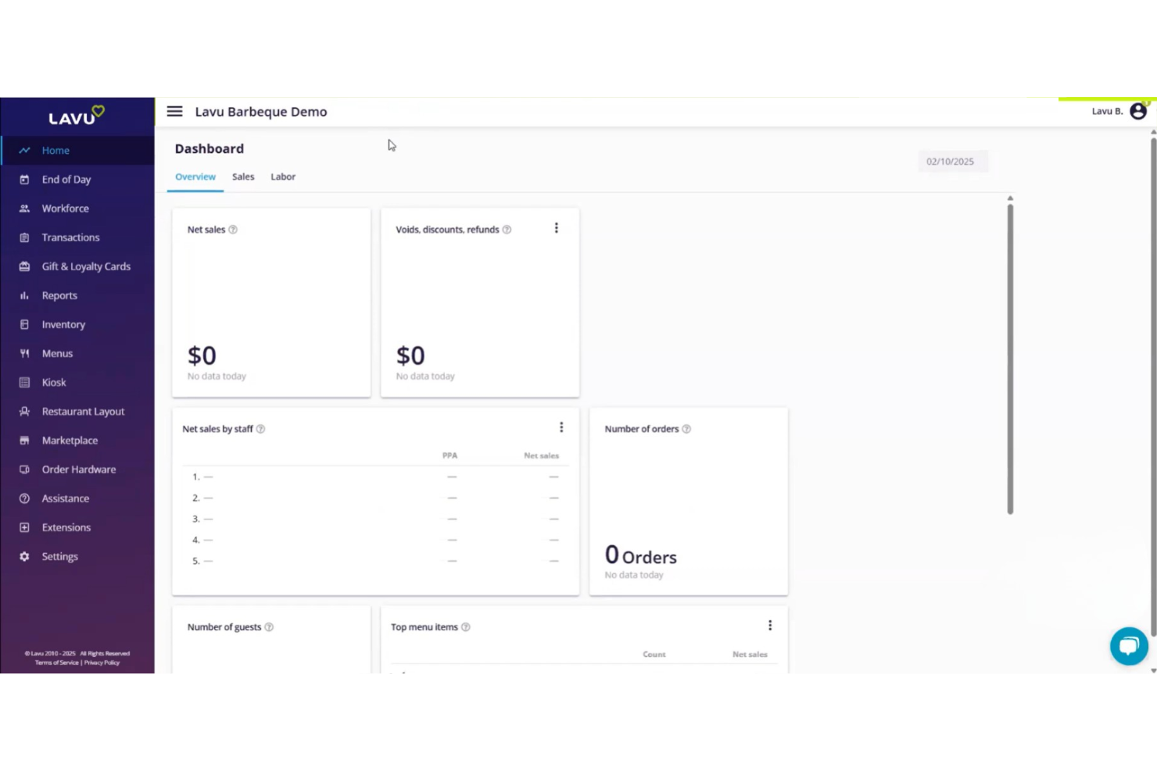Viewport: 1157px width, 771px height.
Task: Select the Labor tab
Action: point(283,177)
